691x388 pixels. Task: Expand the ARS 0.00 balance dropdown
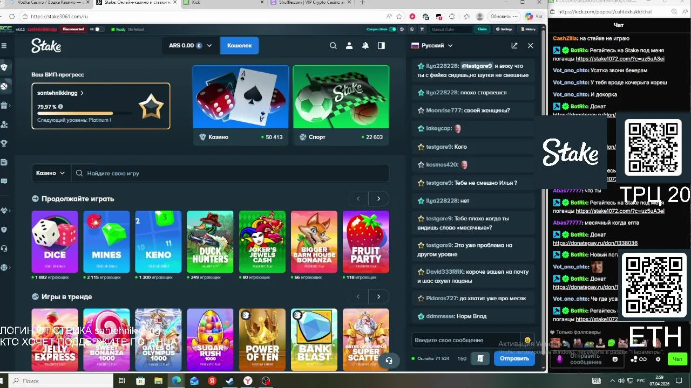(x=190, y=46)
